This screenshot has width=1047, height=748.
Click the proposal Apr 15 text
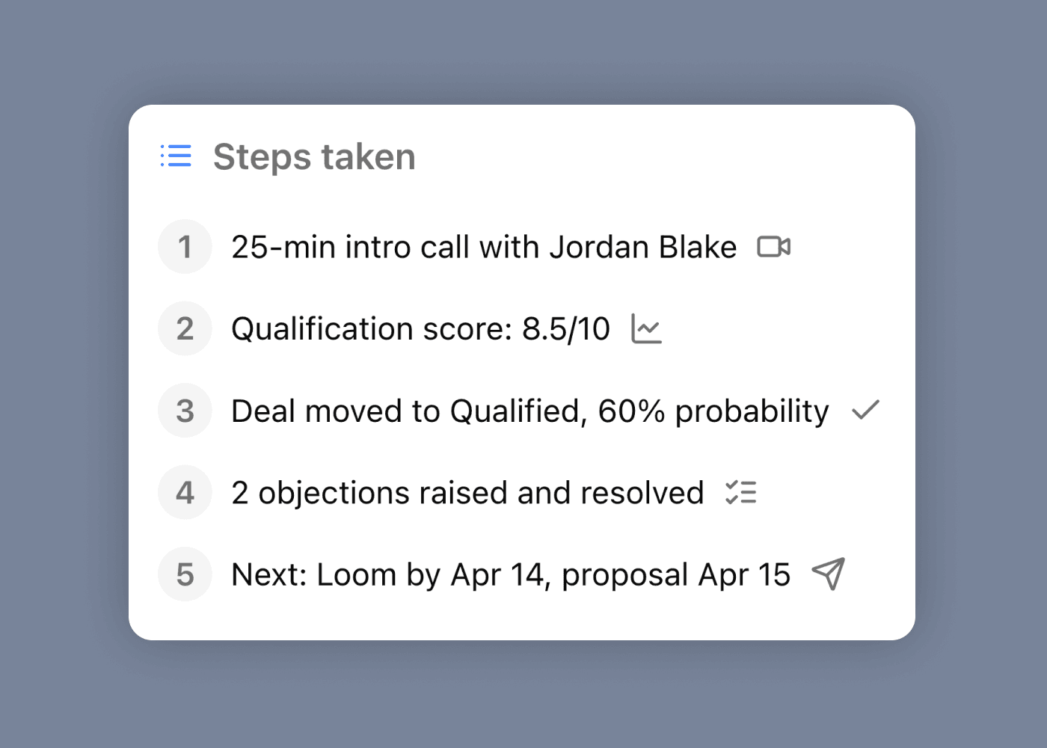click(675, 575)
